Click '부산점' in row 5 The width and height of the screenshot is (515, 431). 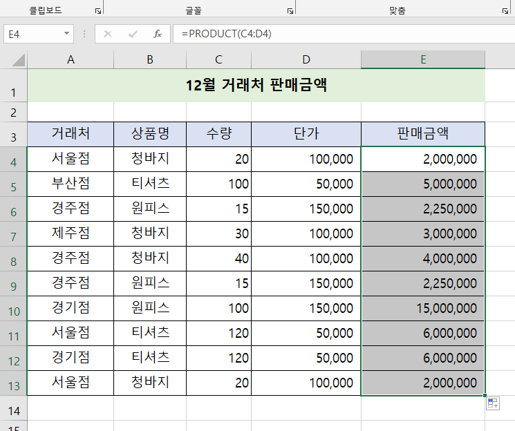(71, 184)
